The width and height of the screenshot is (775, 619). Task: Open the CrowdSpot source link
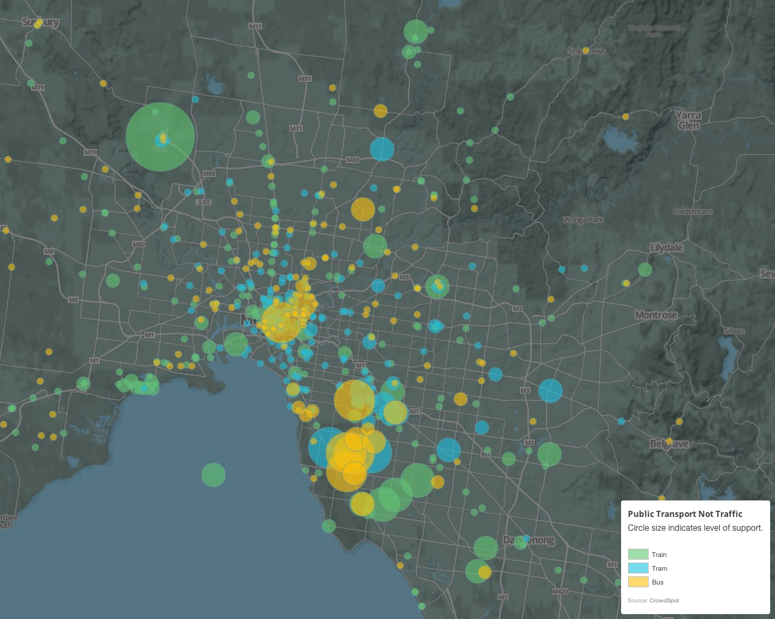pos(664,600)
